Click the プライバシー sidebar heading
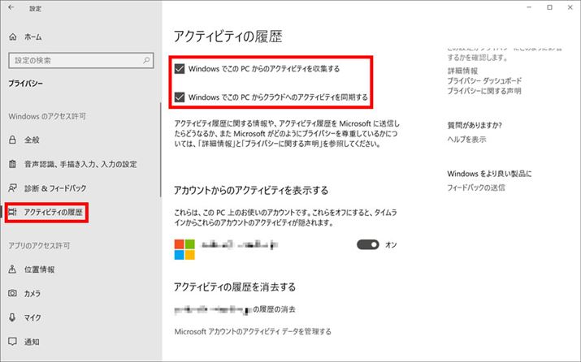Screen dimensions: 581x362 point(25,84)
